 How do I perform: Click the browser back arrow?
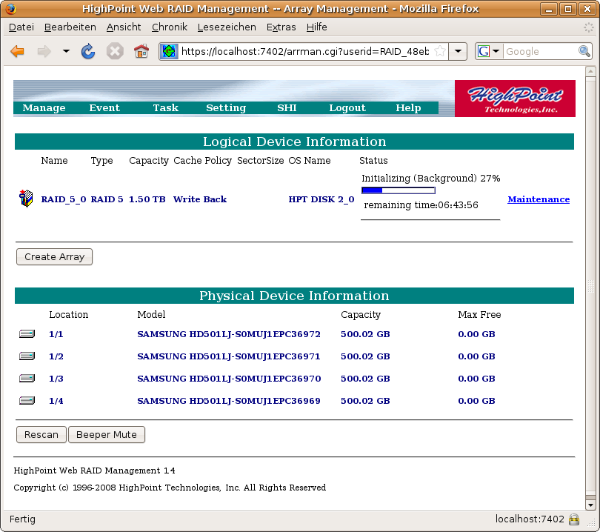tap(18, 51)
